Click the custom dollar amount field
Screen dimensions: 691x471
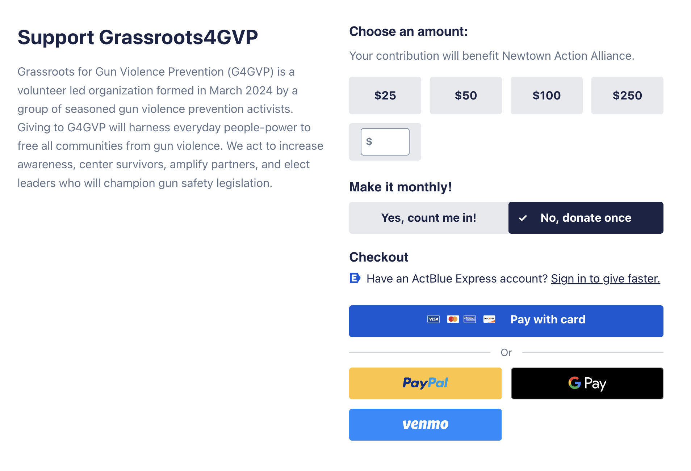[385, 142]
